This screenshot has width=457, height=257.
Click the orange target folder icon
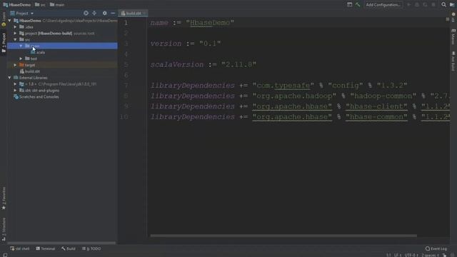coord(21,65)
